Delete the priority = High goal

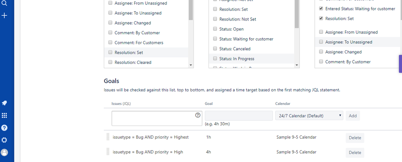click(x=355, y=152)
